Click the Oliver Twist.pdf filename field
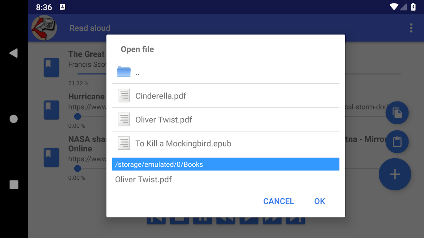The image size is (424, 238). [226, 179]
